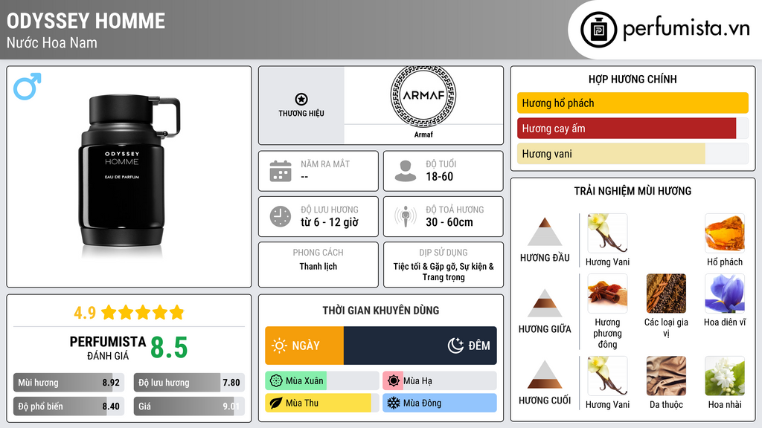Click the Hổ phách amber note image
Viewport: 762px width, 428px height.
tap(724, 233)
